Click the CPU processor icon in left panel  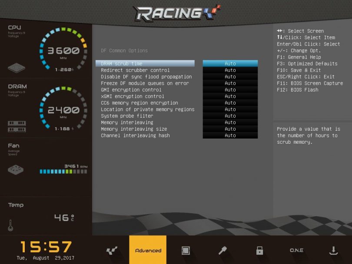click(17, 68)
